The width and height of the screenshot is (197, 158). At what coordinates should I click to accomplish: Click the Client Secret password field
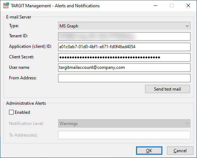click(x=124, y=57)
